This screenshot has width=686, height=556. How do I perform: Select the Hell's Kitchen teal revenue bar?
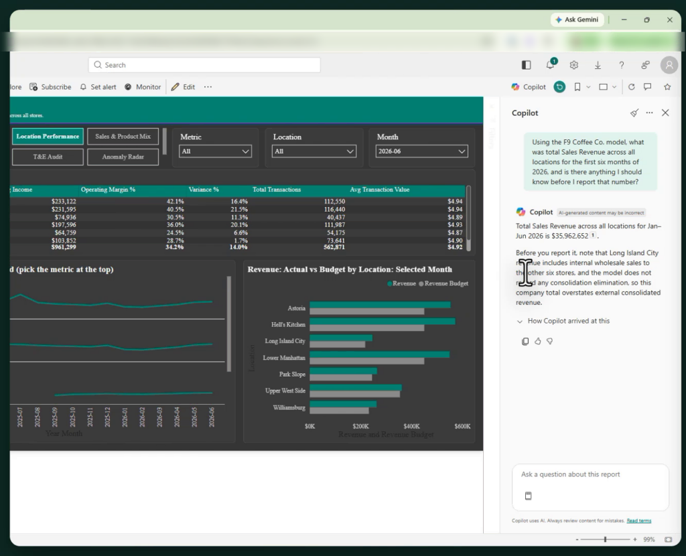383,322
